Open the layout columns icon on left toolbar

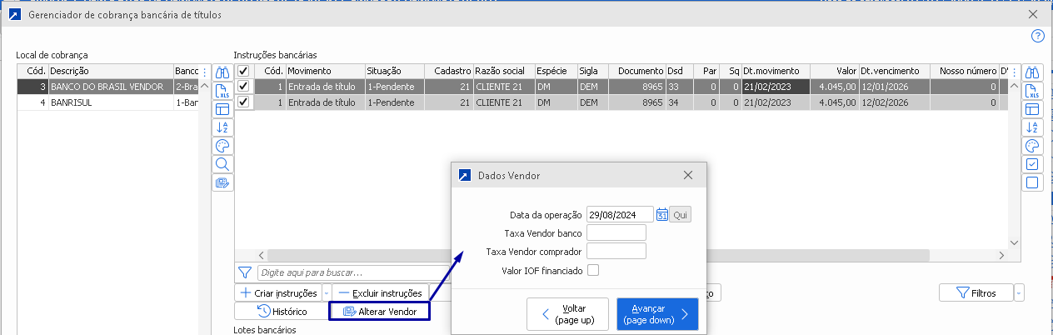coord(222,109)
